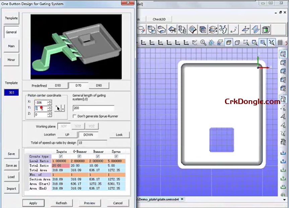Screen dimensions: 289x208
Task: Toggle the grid display icon
Action: (x=281, y=43)
